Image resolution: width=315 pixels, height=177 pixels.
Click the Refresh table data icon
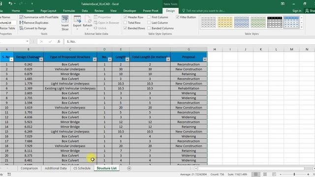pos(88,23)
